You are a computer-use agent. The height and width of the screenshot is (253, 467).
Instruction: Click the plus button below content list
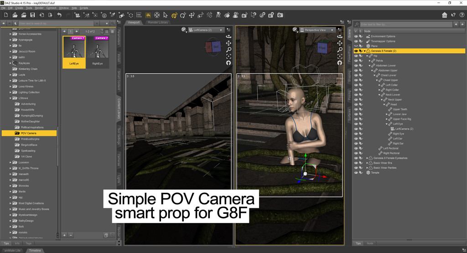click(64, 235)
